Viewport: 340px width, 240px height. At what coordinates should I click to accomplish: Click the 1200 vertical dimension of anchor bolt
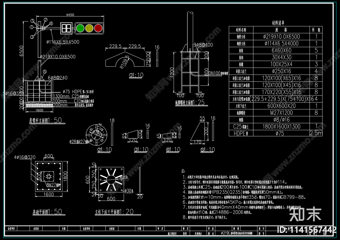coord(172,72)
